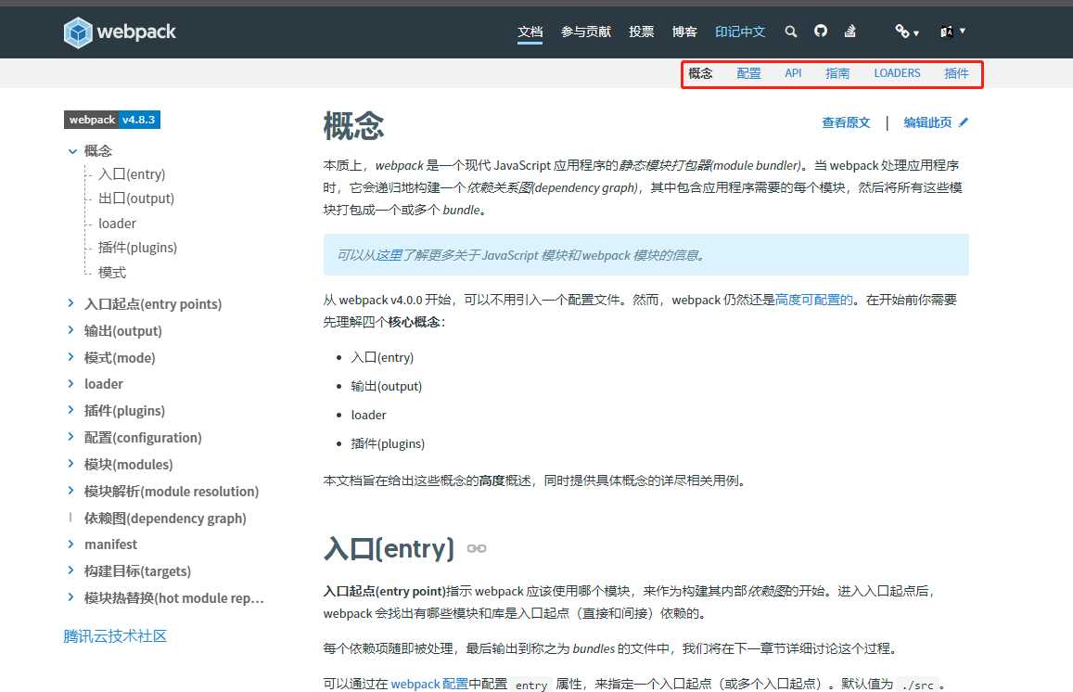1073x692 pixels.
Task: Click the anchor link icon beside 入口(entry) heading
Action: [477, 549]
